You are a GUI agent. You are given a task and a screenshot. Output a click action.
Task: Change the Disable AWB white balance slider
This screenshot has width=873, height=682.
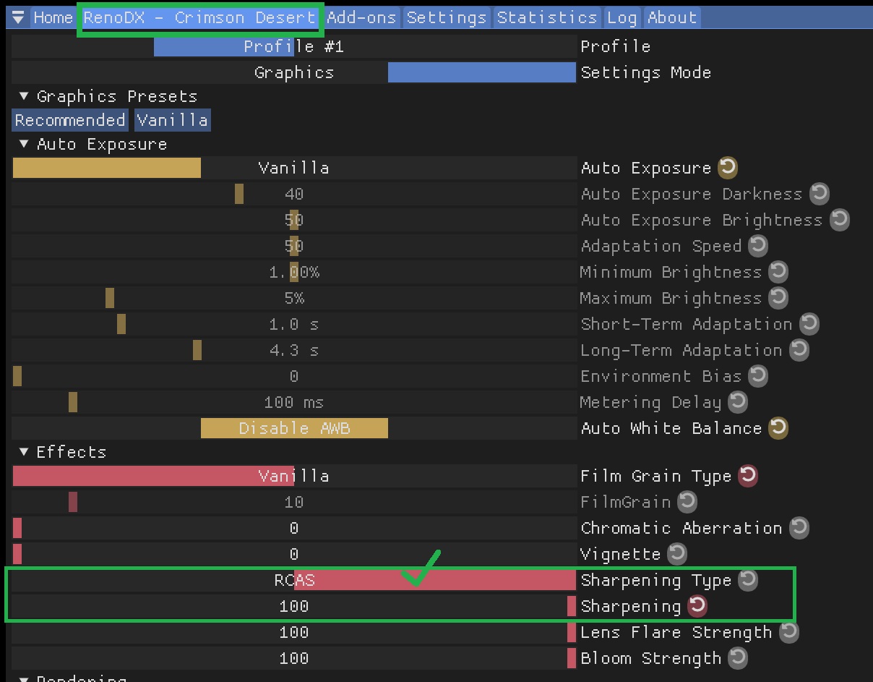[294, 428]
